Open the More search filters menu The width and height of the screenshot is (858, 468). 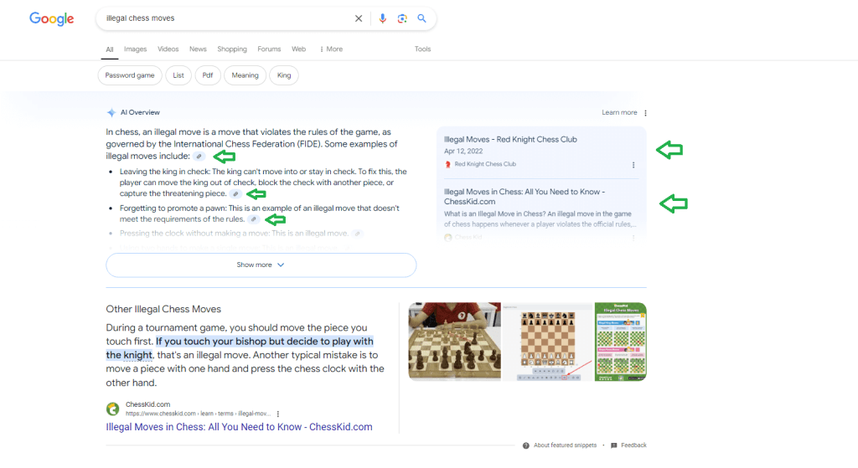point(331,49)
